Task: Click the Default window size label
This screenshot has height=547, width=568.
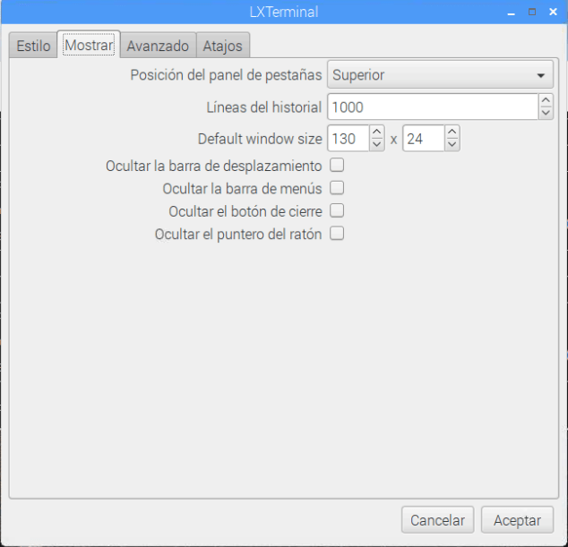Action: [x=260, y=139]
